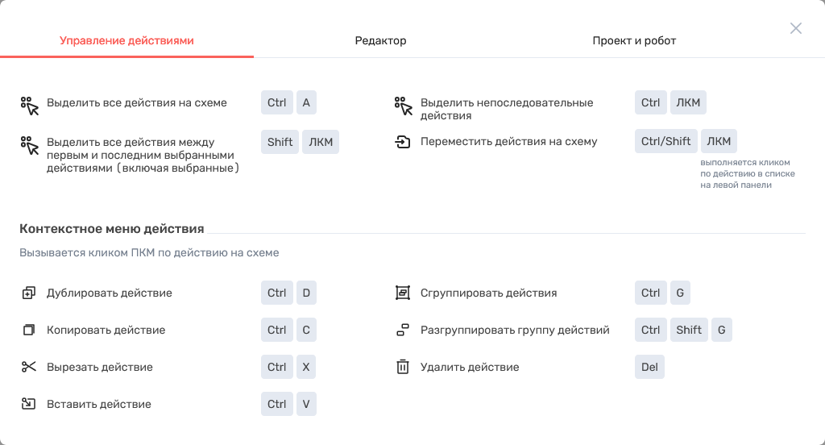Select the Управление действиями tab
This screenshot has height=445, width=825.
126,40
